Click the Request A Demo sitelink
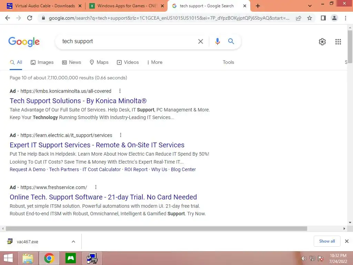Screen dimensions: 353x265 tap(28, 169)
